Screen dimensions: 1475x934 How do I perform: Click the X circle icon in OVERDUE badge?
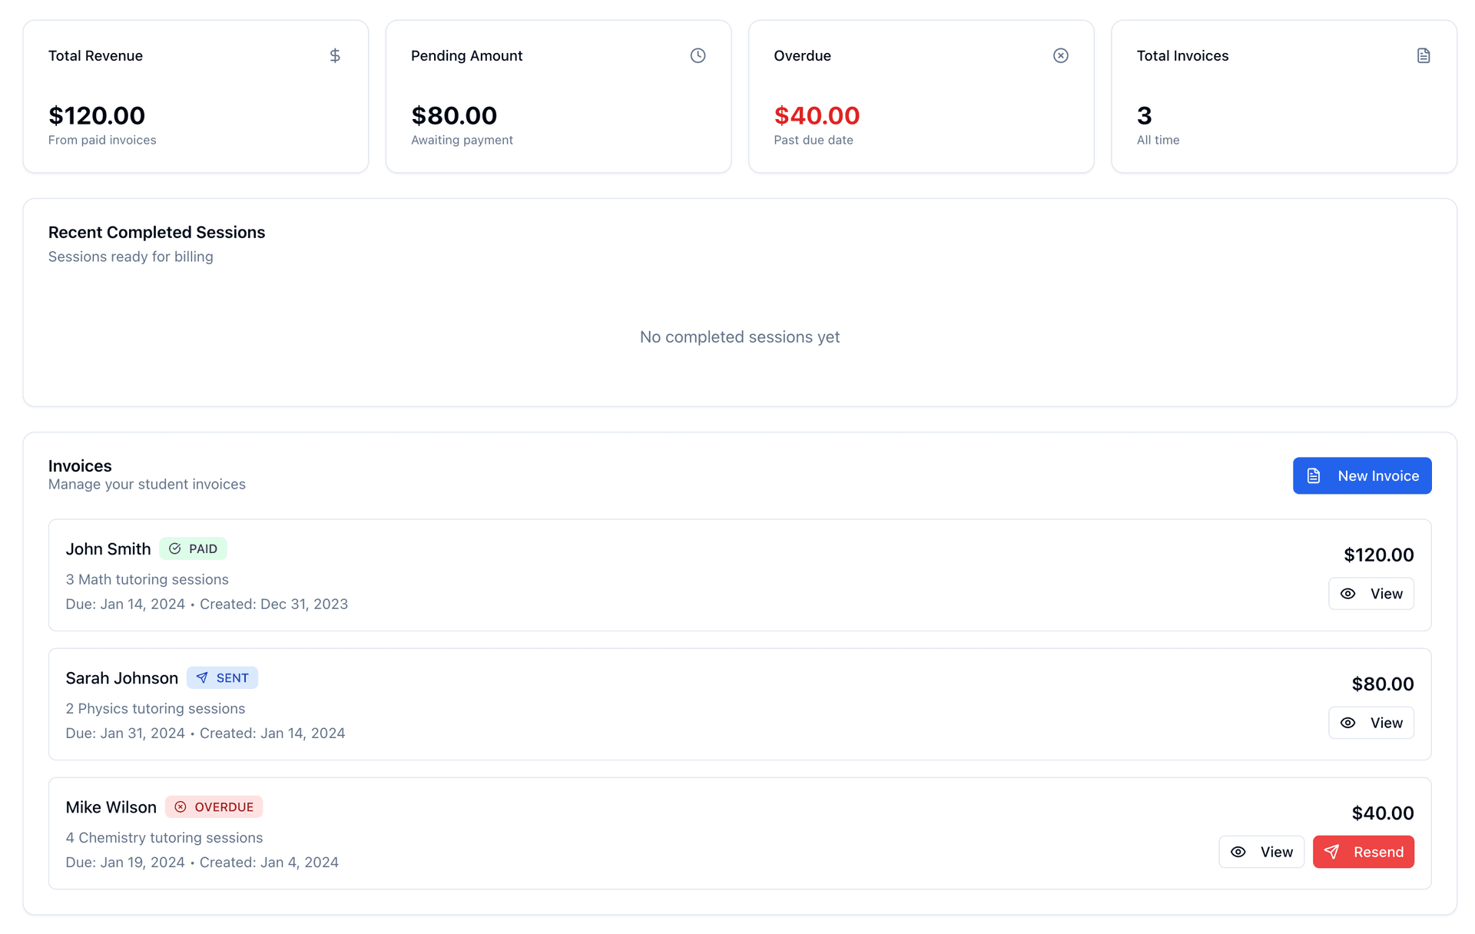click(x=181, y=806)
